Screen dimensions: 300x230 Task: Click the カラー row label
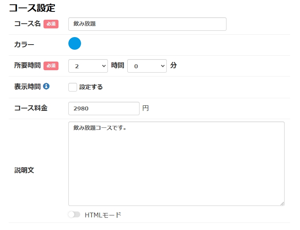tap(24, 45)
